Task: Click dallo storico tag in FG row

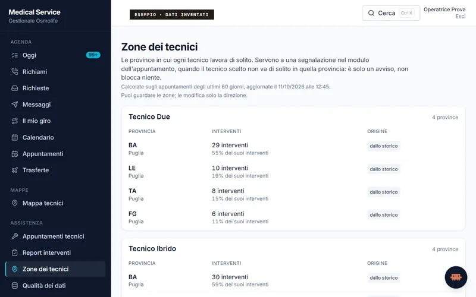Action: [x=383, y=215]
